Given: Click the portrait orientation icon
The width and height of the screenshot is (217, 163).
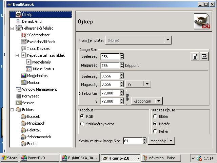Looking at the screenshot, I should click(195, 57).
